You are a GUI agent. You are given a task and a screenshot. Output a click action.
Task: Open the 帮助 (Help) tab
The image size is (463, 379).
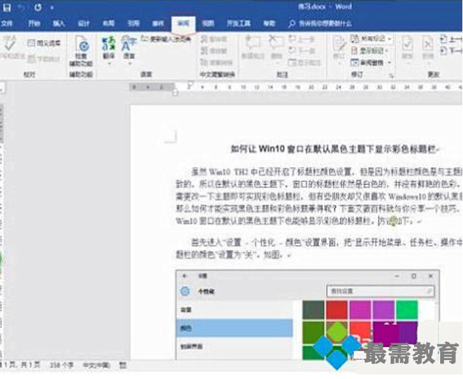coord(269,23)
